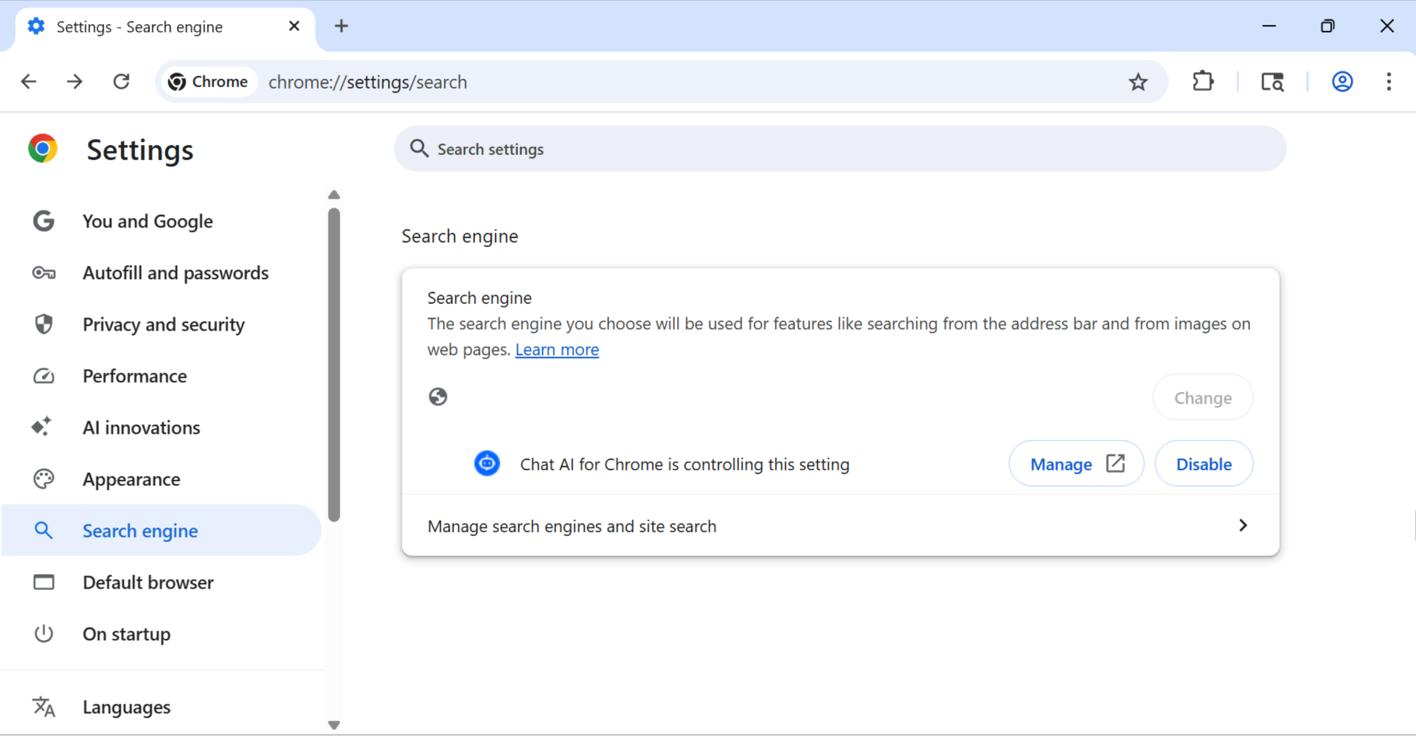Click the palette Appearance icon
This screenshot has width=1416, height=736.
pyautogui.click(x=44, y=479)
